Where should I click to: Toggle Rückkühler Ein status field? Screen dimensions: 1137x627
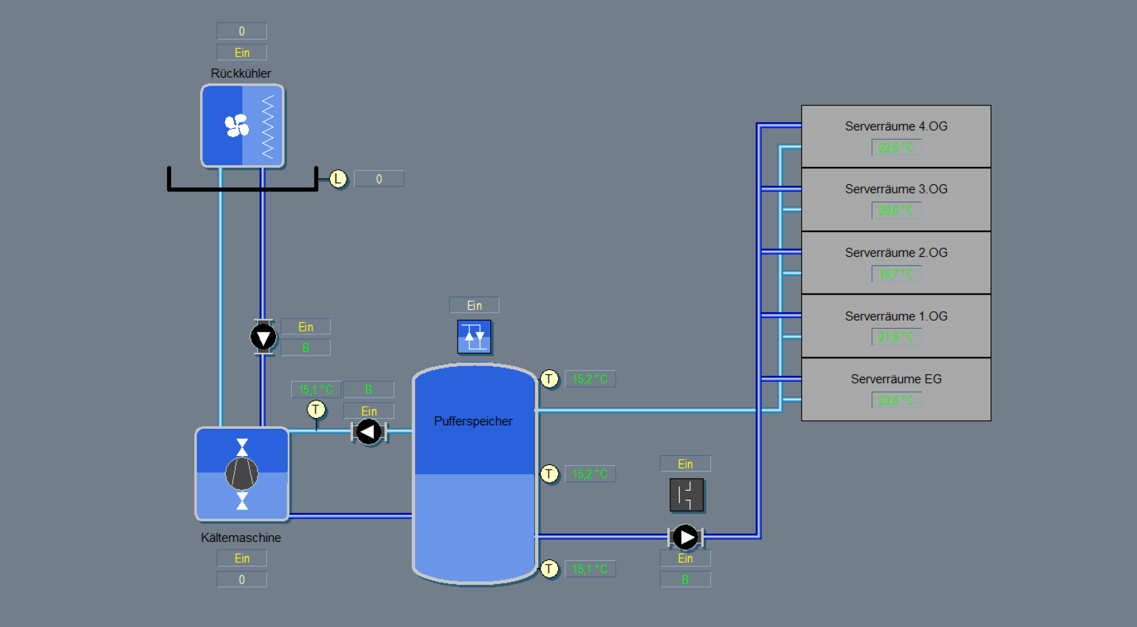(242, 53)
